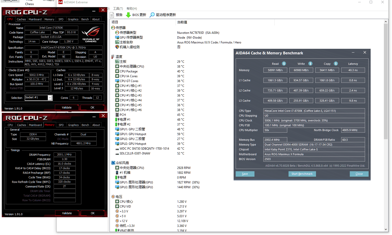Click the driver update magnifier icon
Viewport: 392px width, 235px height.
click(x=152, y=15)
